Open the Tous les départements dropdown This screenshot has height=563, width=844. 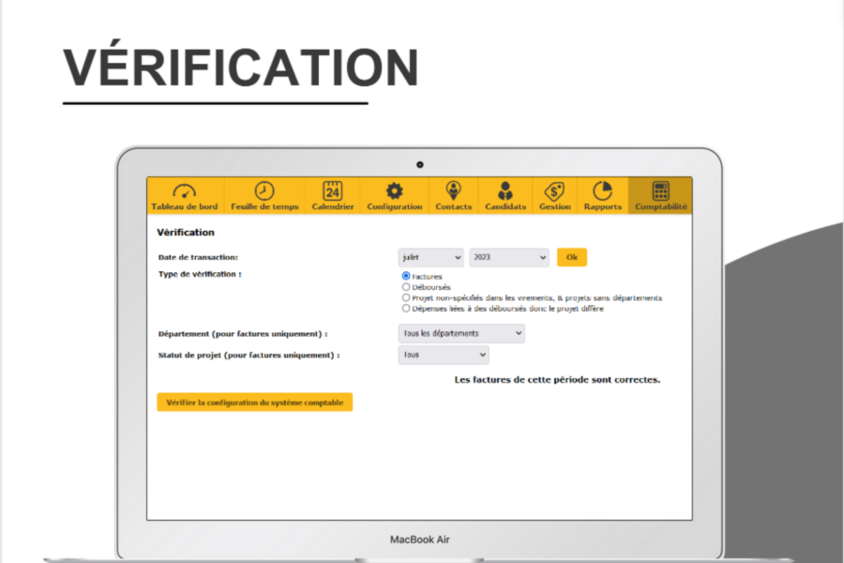point(461,333)
